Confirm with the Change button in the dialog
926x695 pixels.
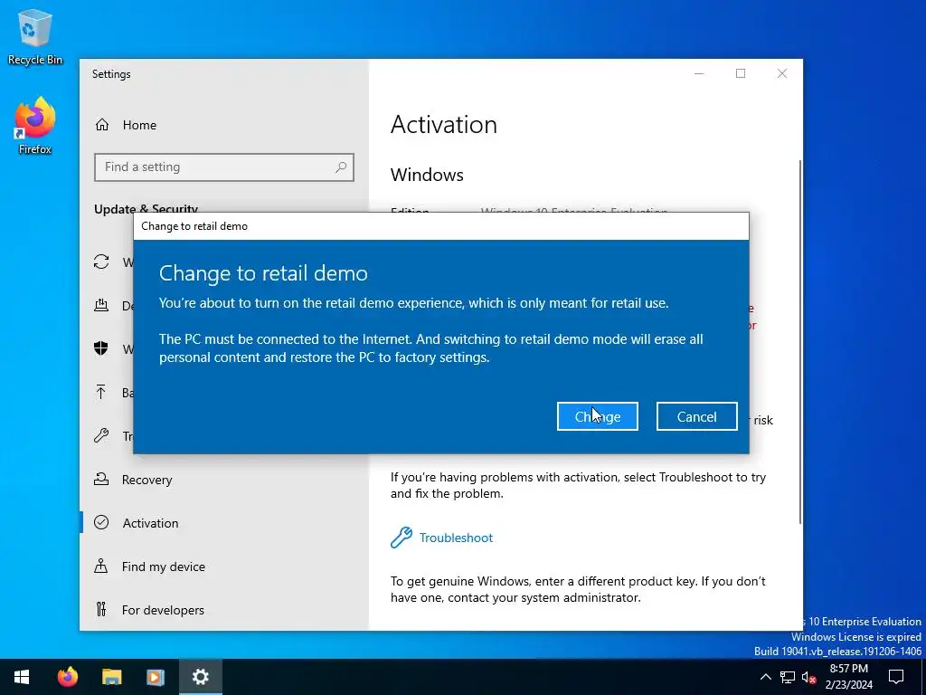[597, 416]
